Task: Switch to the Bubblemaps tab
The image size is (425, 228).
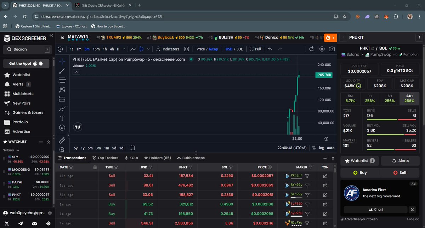Action: pos(191,158)
